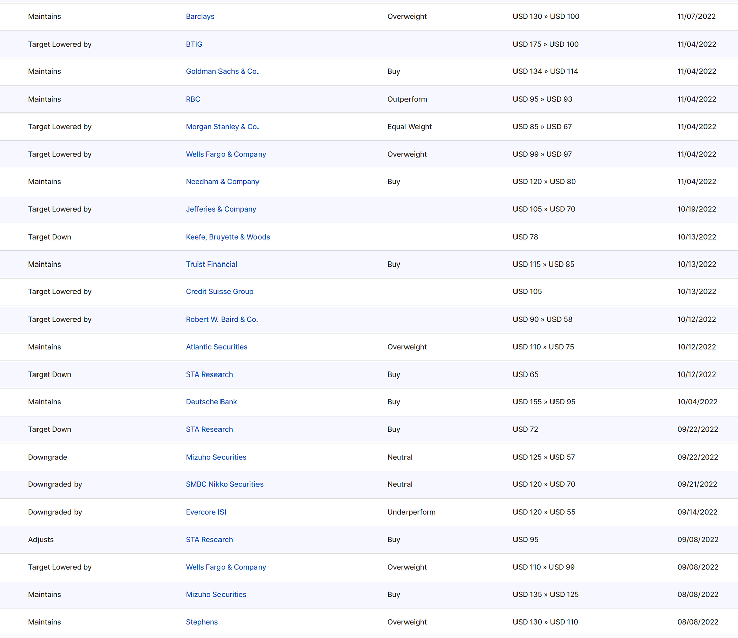The width and height of the screenshot is (738, 638).
Task: Open Wells Fargo link dated 09/08/2022
Action: pyautogui.click(x=226, y=567)
